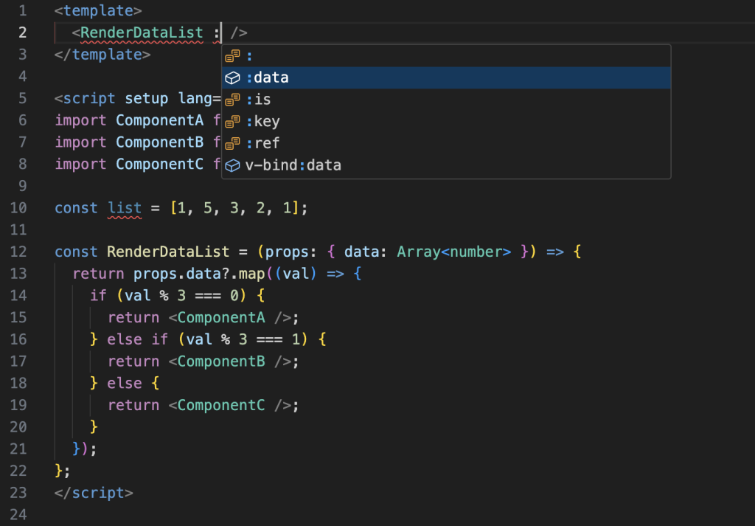Choose the :key suggestion text from the list
The height and width of the screenshot is (526, 755).
point(262,122)
